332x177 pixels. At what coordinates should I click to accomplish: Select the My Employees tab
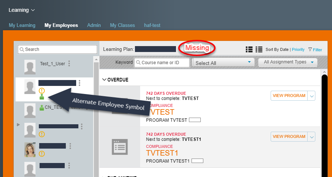tap(61, 25)
